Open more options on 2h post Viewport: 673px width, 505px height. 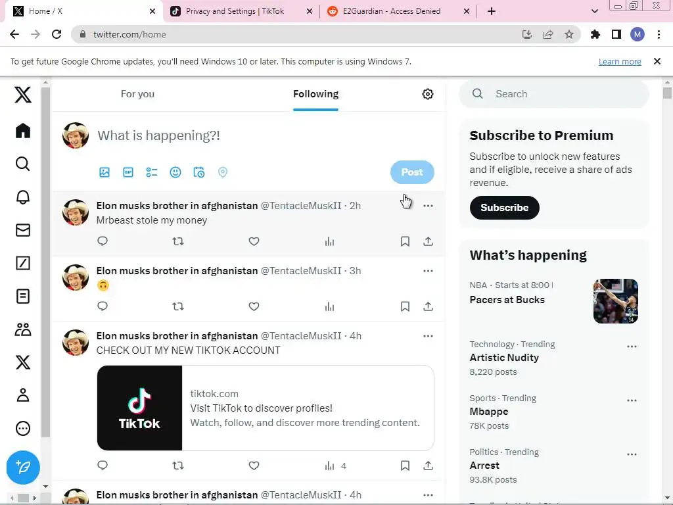click(x=428, y=206)
